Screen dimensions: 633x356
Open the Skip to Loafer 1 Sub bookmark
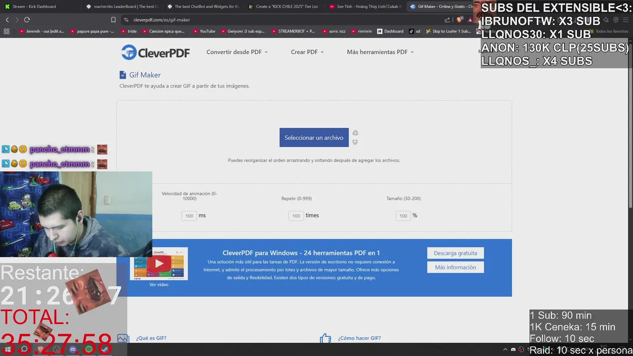(448, 31)
